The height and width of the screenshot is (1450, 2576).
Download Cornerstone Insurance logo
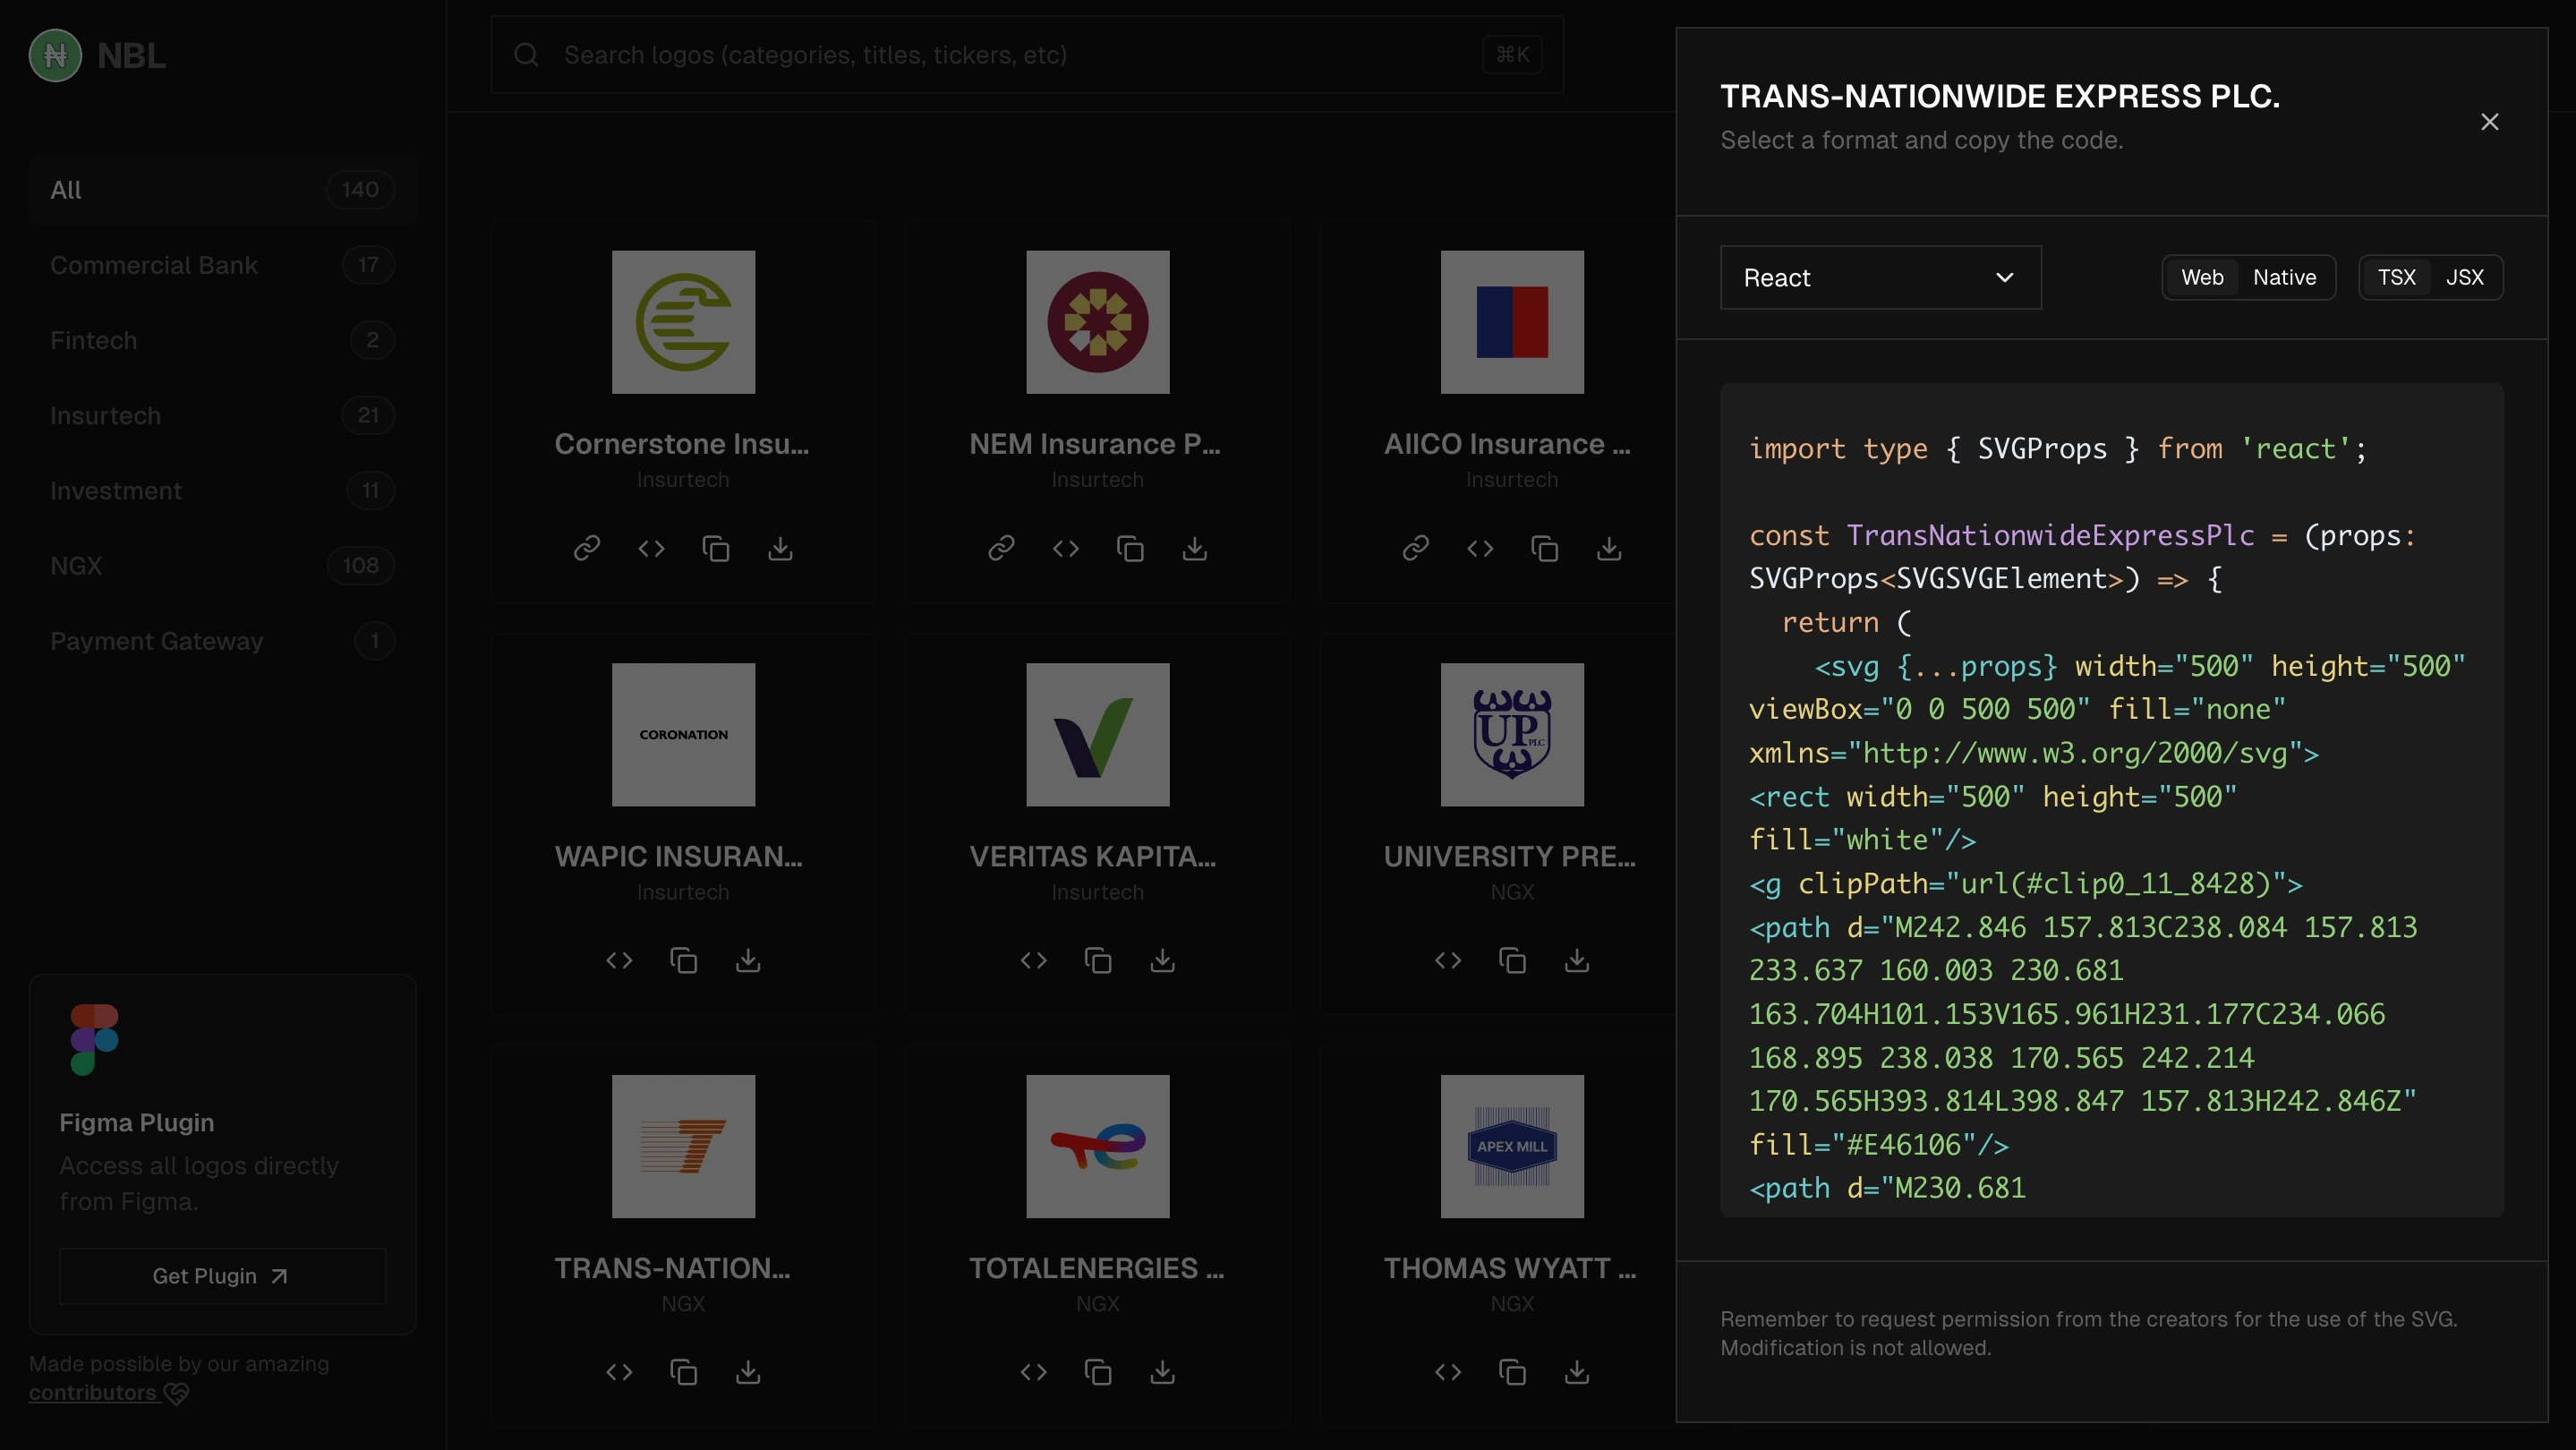[x=780, y=548]
